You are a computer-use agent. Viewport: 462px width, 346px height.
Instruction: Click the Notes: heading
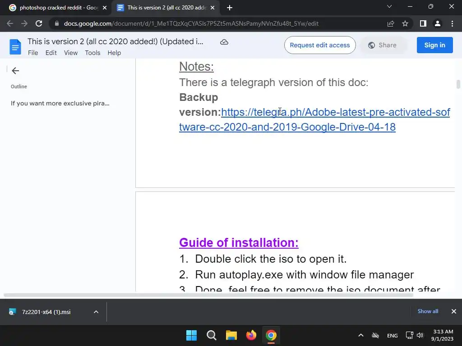(x=196, y=67)
